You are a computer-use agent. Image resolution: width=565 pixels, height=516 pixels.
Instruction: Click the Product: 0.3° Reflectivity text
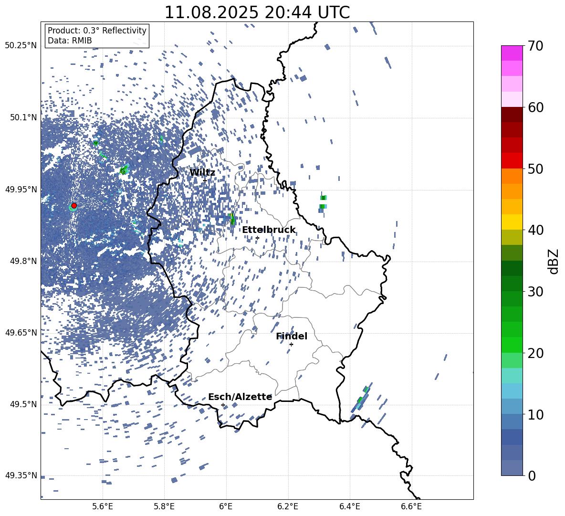click(x=97, y=31)
